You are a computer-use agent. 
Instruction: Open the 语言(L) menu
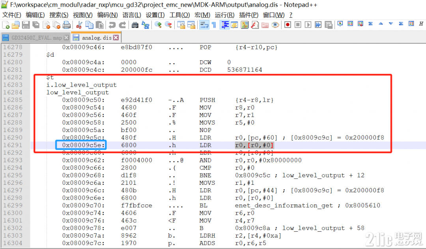coord(131,15)
